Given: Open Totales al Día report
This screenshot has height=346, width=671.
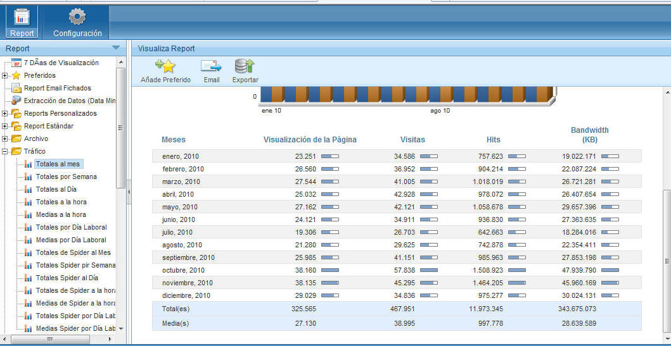Looking at the screenshot, I should click(x=56, y=189).
